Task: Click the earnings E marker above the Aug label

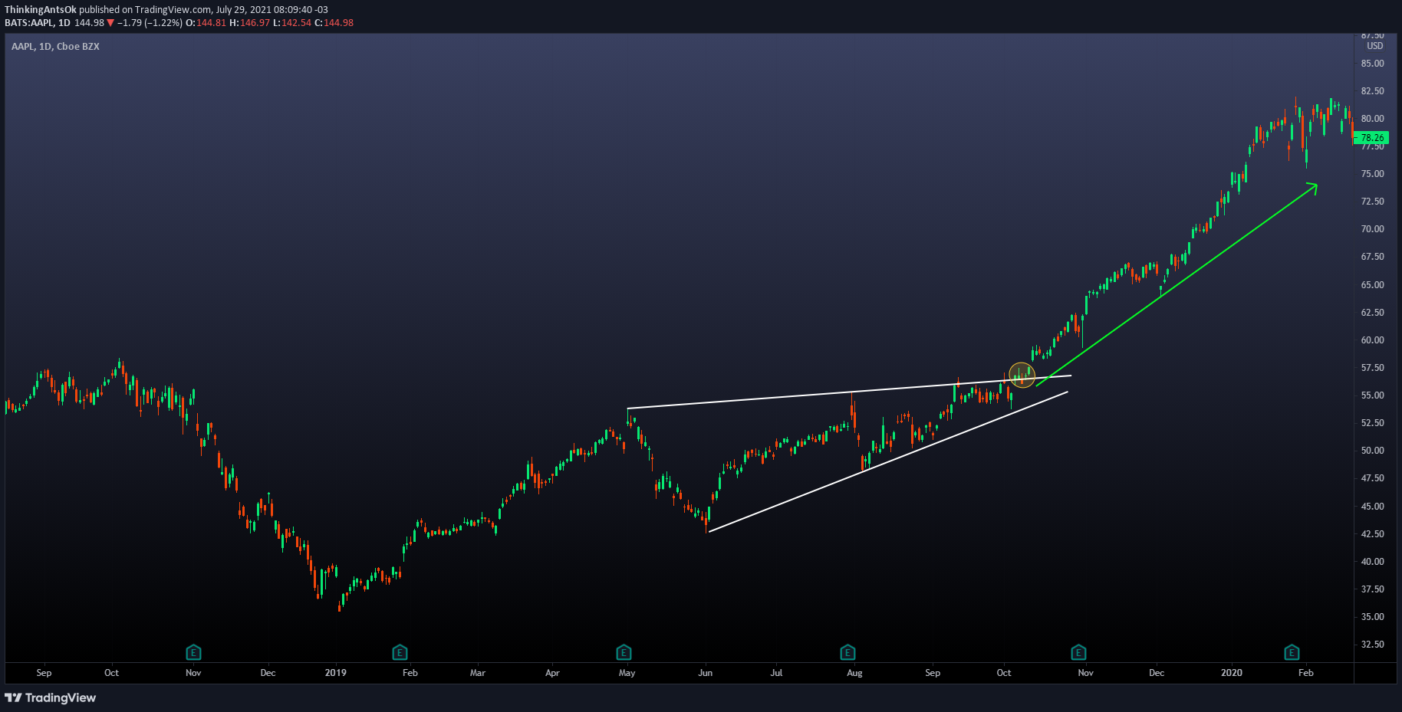Action: 847,652
